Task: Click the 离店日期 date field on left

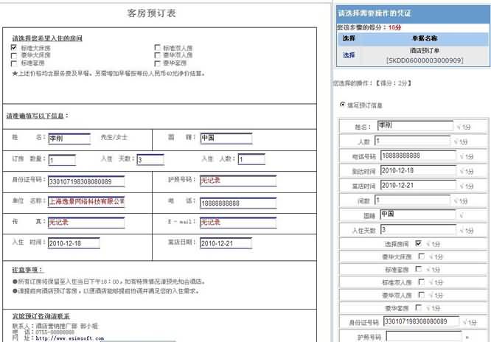Action: tap(225, 243)
